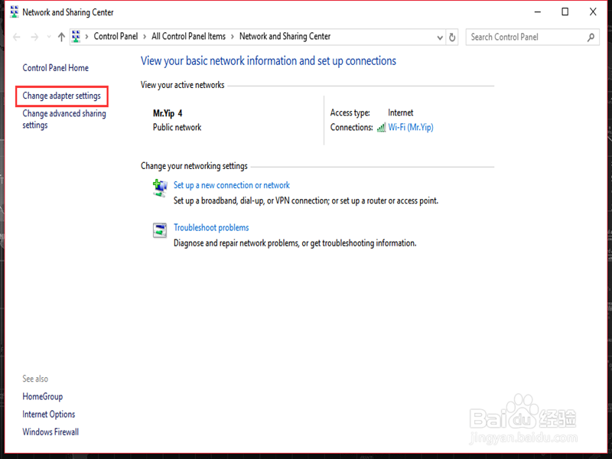Image resolution: width=612 pixels, height=459 pixels.
Task: Click the network icon in the address bar
Action: (x=76, y=37)
